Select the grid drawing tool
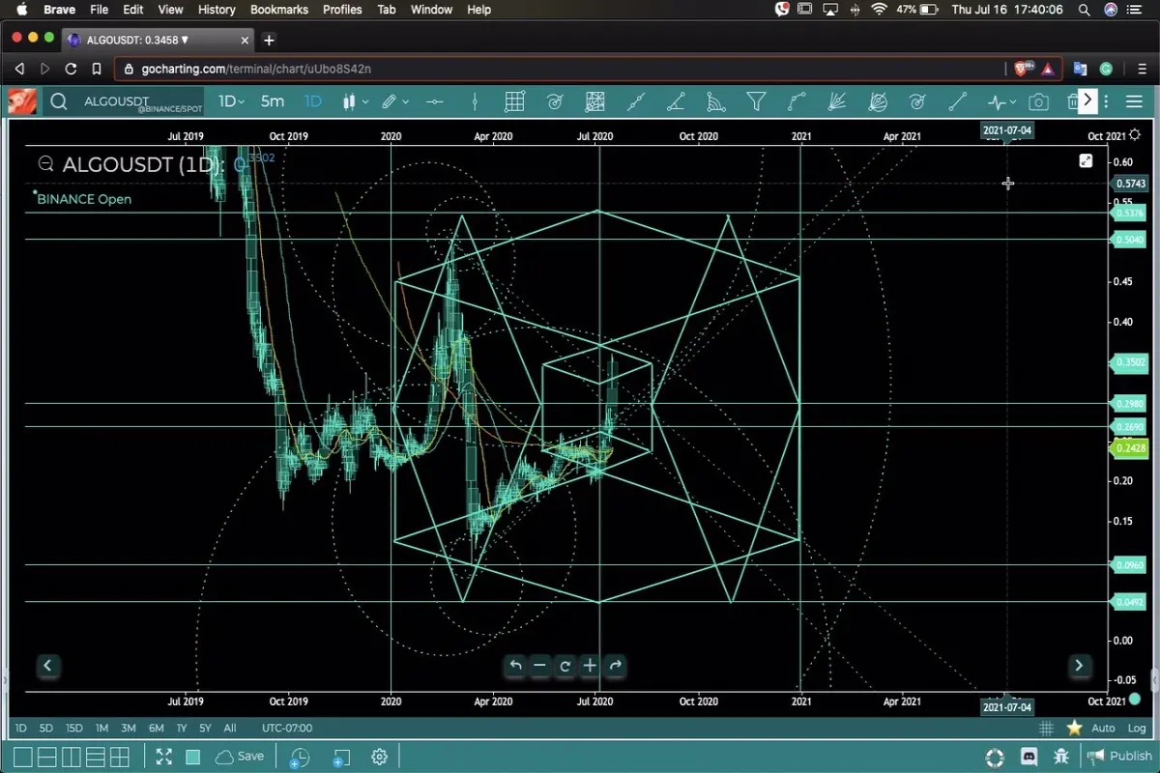Screen dimensions: 1160x773 (x=514, y=101)
